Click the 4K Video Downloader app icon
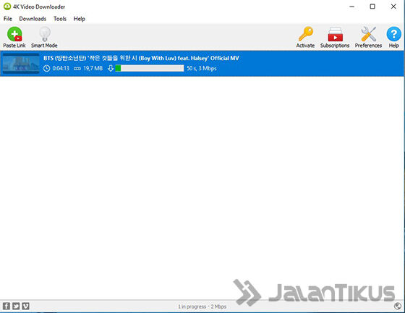This screenshot has width=405, height=313. point(7,7)
